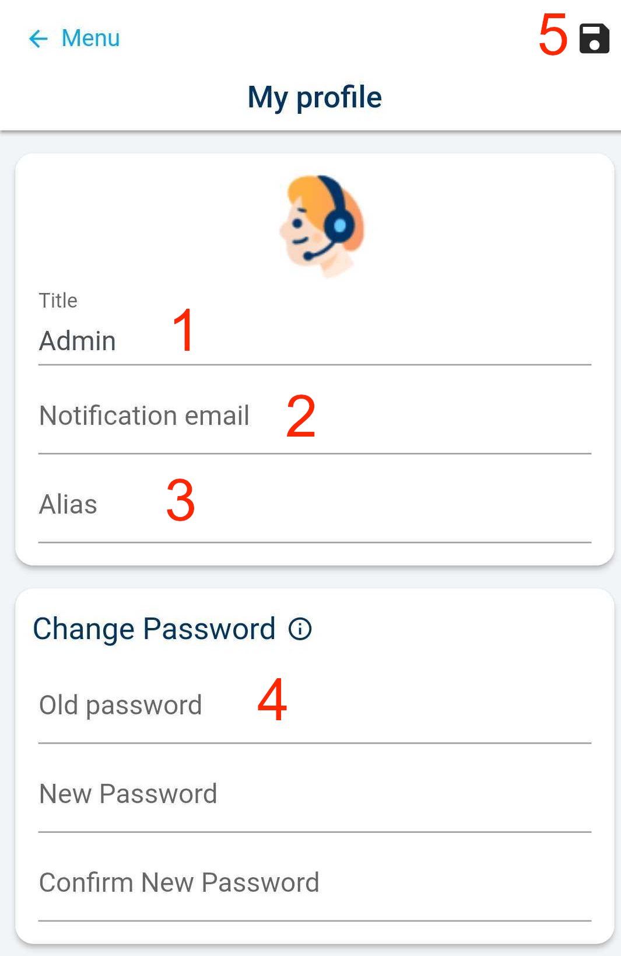
Task: Focus the New Password field
Action: (315, 795)
